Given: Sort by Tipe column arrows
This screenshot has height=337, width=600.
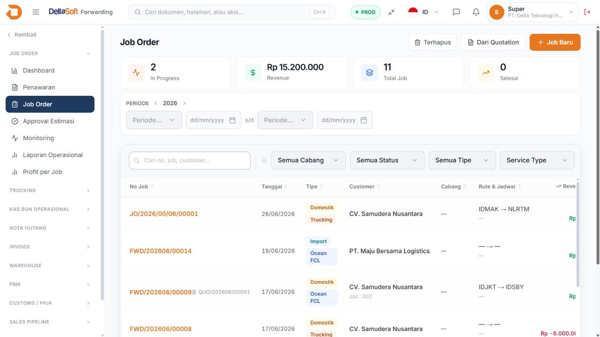Looking at the screenshot, I should click(321, 187).
